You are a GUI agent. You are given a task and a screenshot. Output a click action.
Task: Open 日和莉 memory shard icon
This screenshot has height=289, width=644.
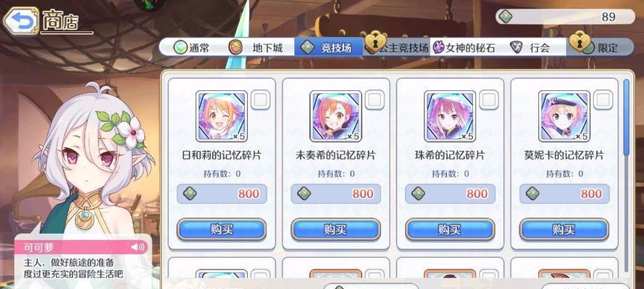click(222, 116)
